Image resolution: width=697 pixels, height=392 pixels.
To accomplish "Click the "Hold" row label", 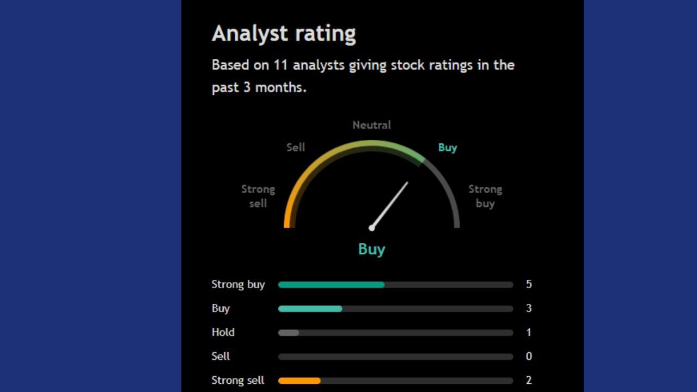I will pos(223,332).
